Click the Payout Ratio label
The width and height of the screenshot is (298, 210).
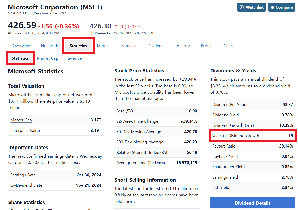224,146
